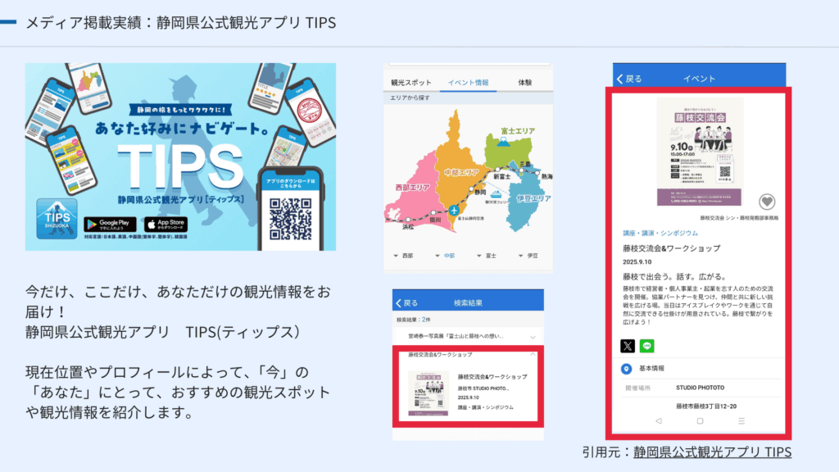The image size is (839, 472).
Task: Click the 藤枝交流会 event poster image
Action: tap(700, 152)
